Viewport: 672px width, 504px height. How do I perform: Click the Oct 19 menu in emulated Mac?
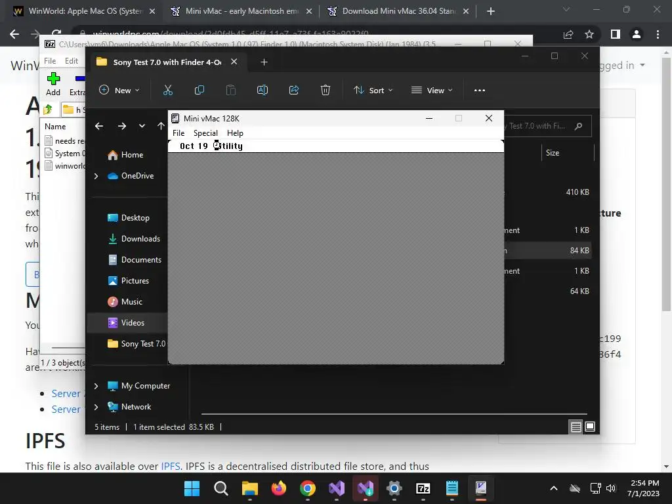(x=194, y=146)
